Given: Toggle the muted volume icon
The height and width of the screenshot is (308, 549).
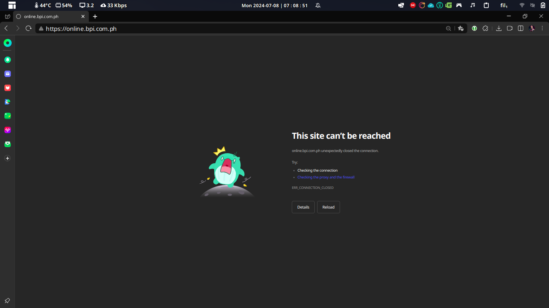Looking at the screenshot, I should click(533, 5).
